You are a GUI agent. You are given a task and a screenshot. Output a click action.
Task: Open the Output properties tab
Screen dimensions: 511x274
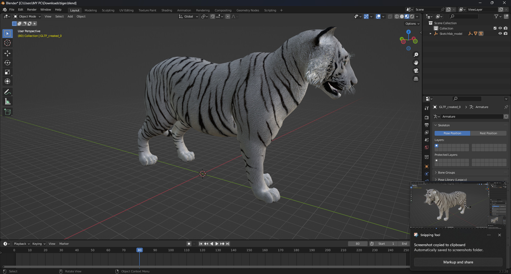[427, 125]
